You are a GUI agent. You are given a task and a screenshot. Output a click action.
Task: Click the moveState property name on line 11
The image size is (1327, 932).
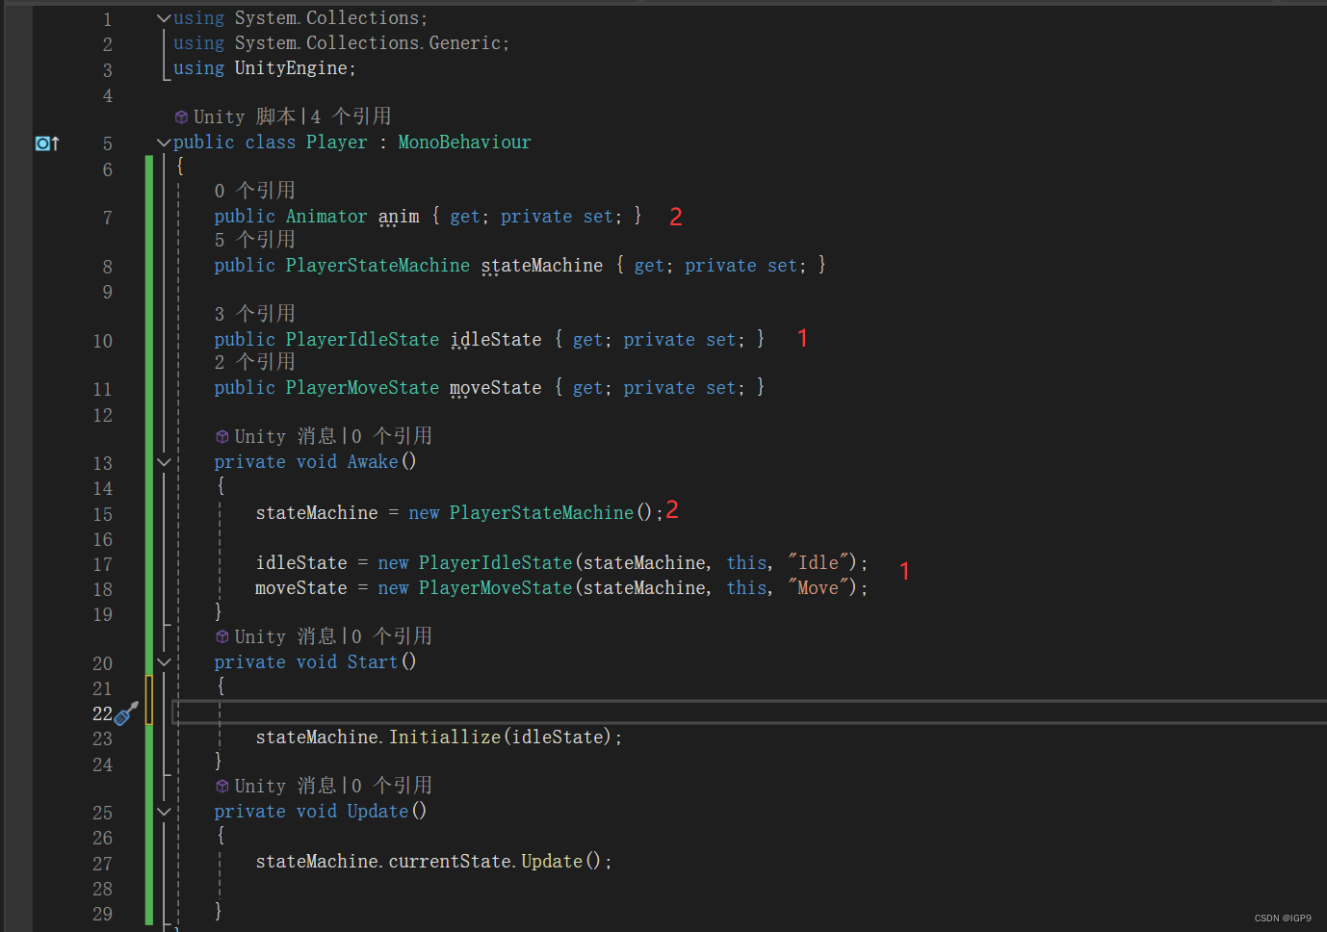pyautogui.click(x=496, y=388)
